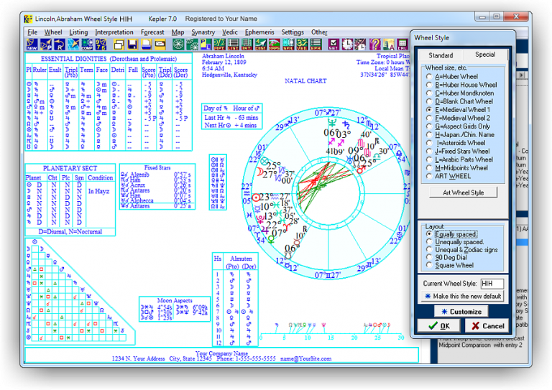Screen dimensions: 552x390
Task: Click the Current Wheel Style text field
Action: (492, 284)
